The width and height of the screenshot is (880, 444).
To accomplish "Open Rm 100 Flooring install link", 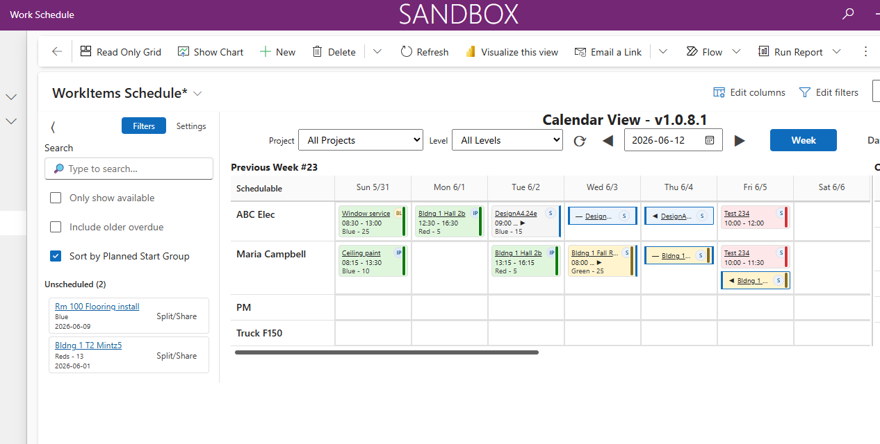I will point(97,307).
